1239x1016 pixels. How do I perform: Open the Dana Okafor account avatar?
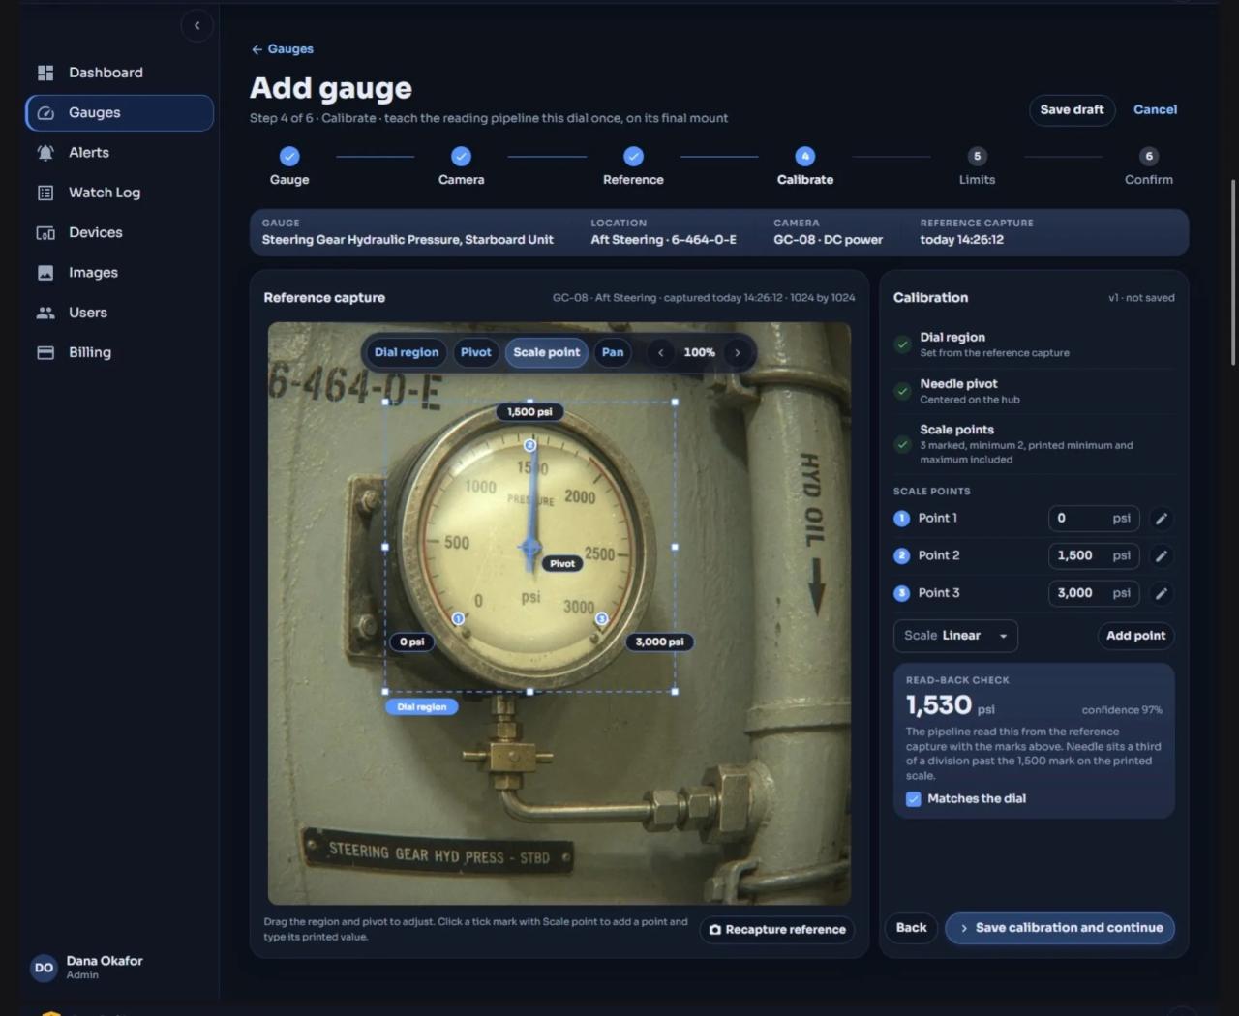tap(45, 968)
